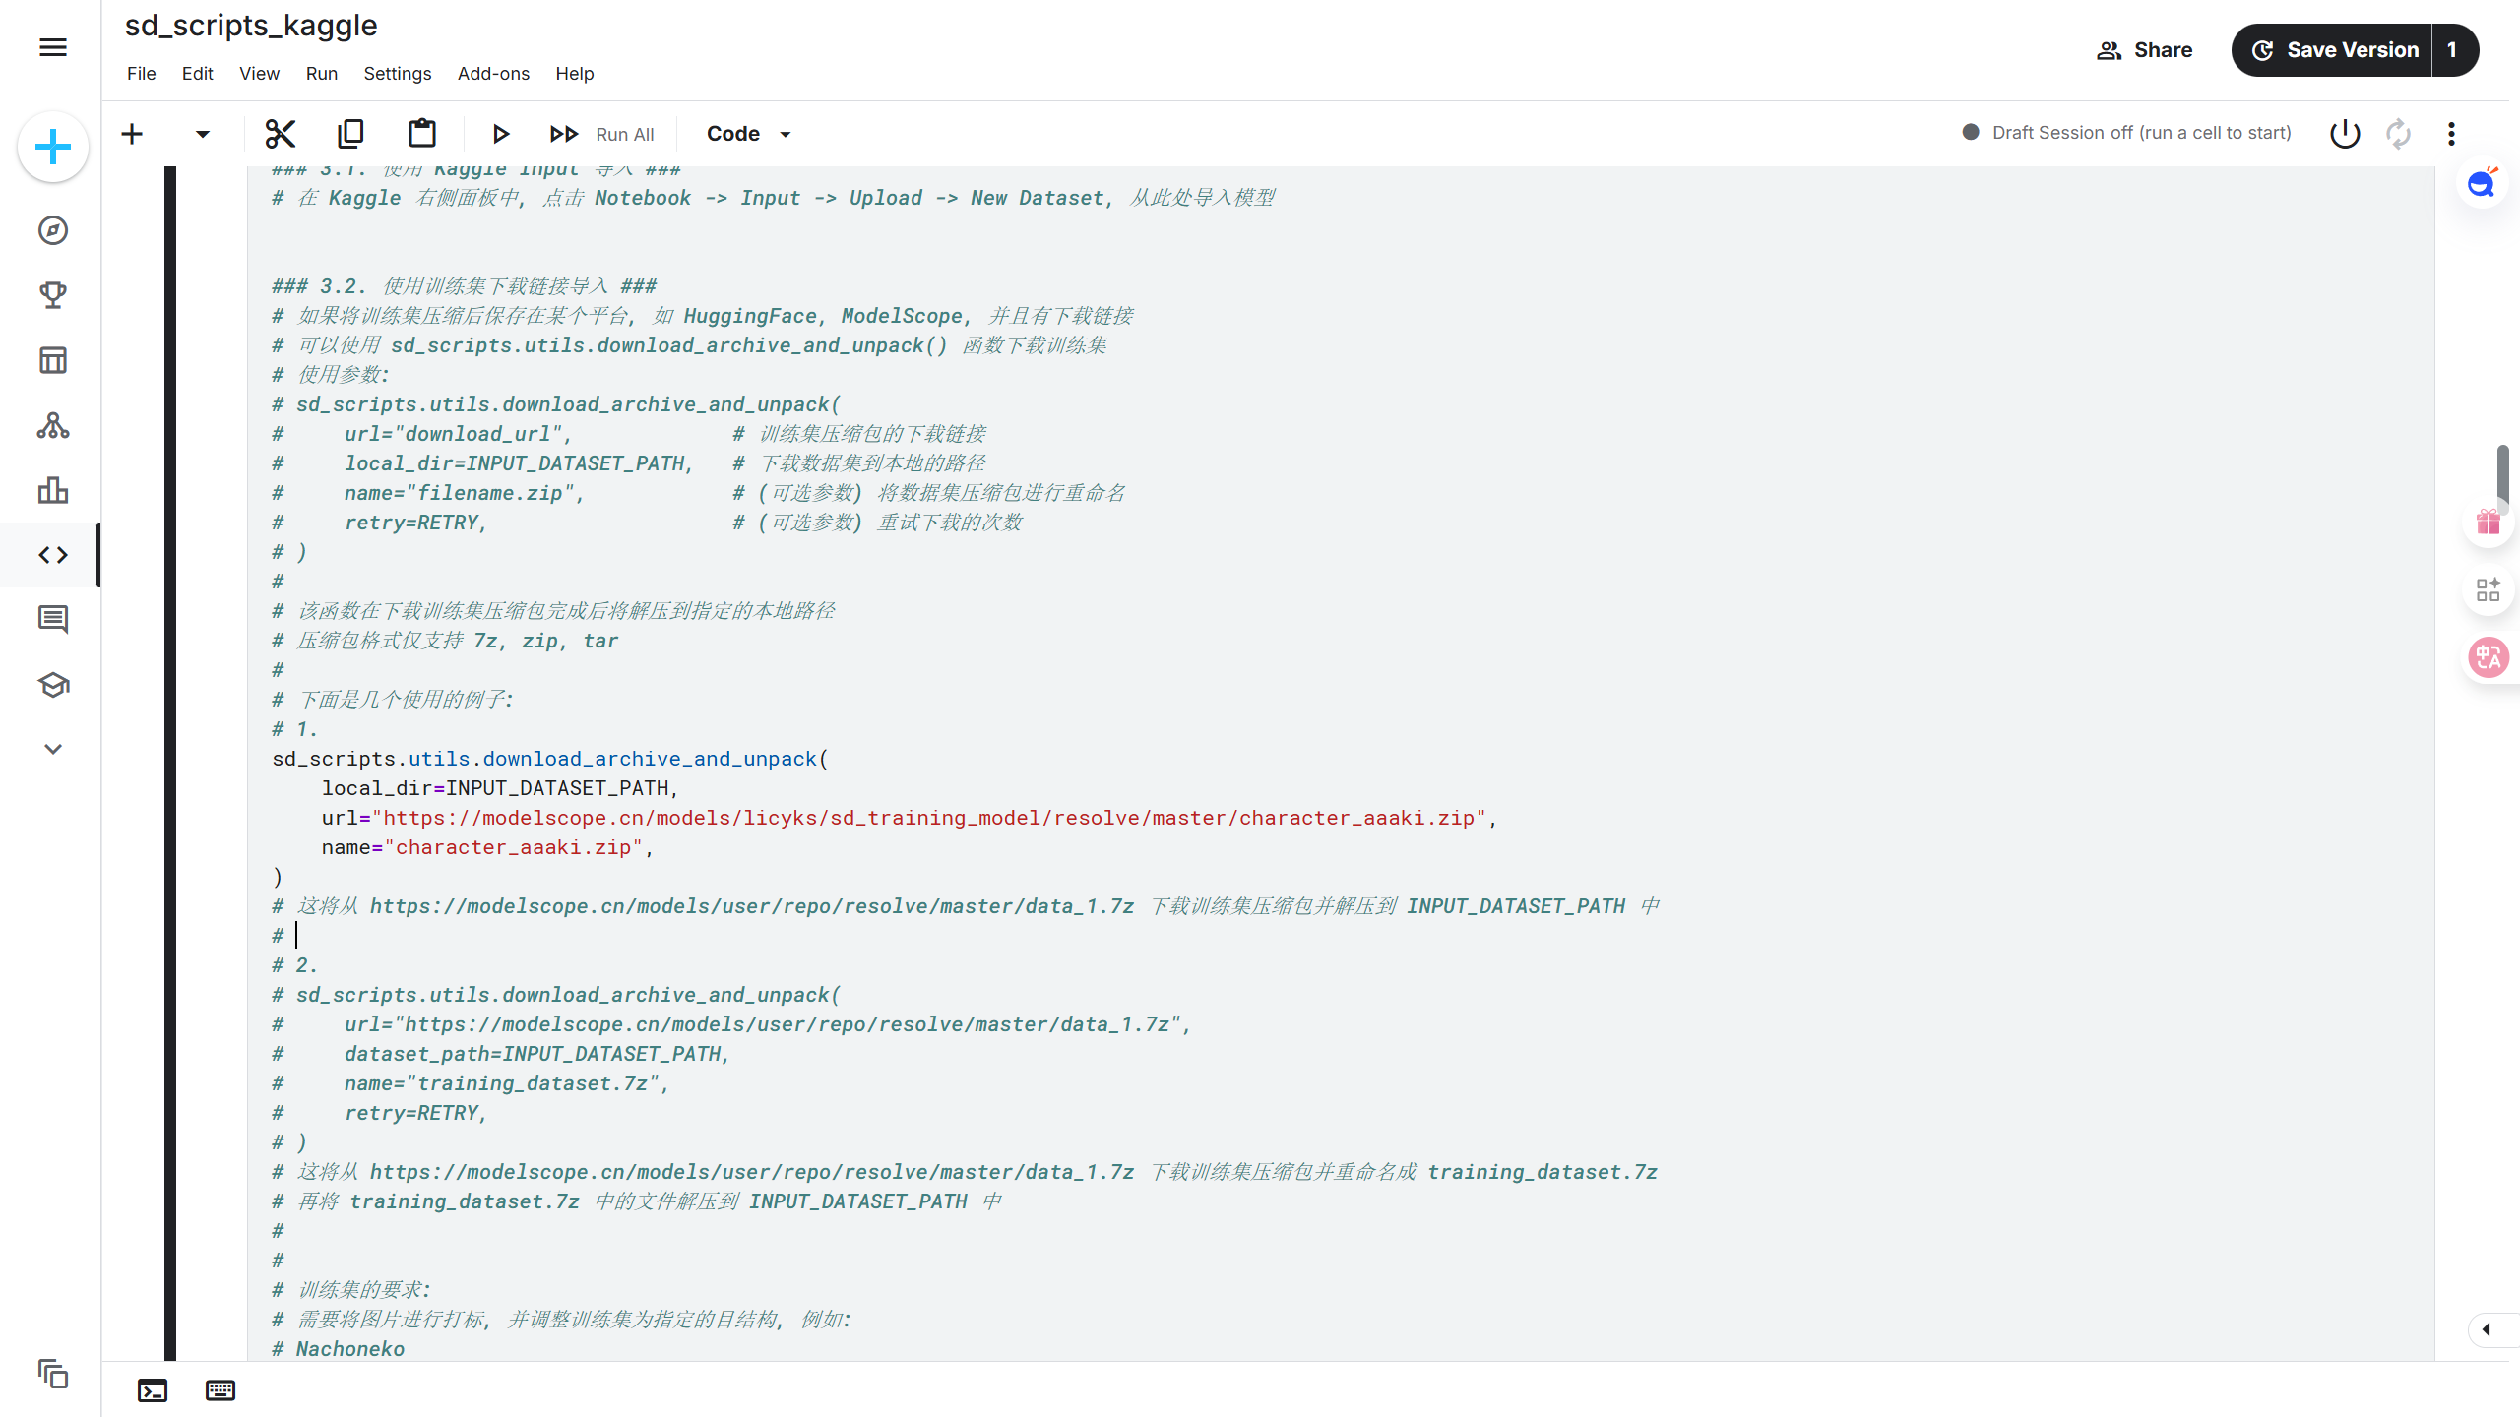Show keyboard shortcuts panel
The image size is (2520, 1417).
tap(220, 1390)
